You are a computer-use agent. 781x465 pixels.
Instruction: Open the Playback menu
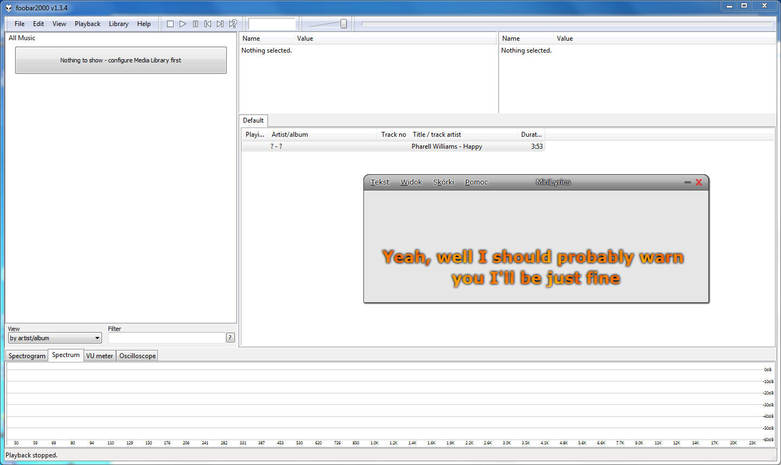click(87, 24)
